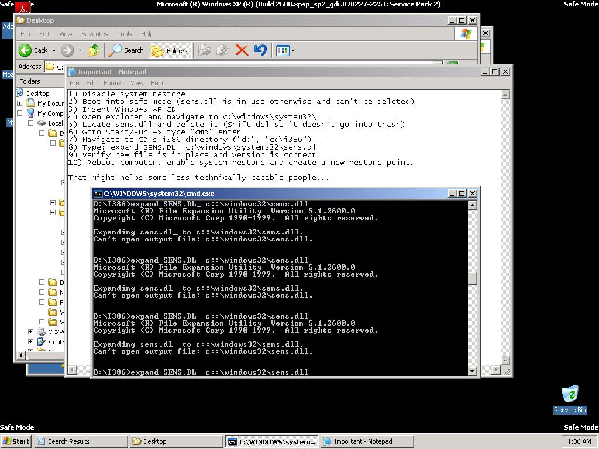Open the Views dropdown arrow

pos(292,50)
